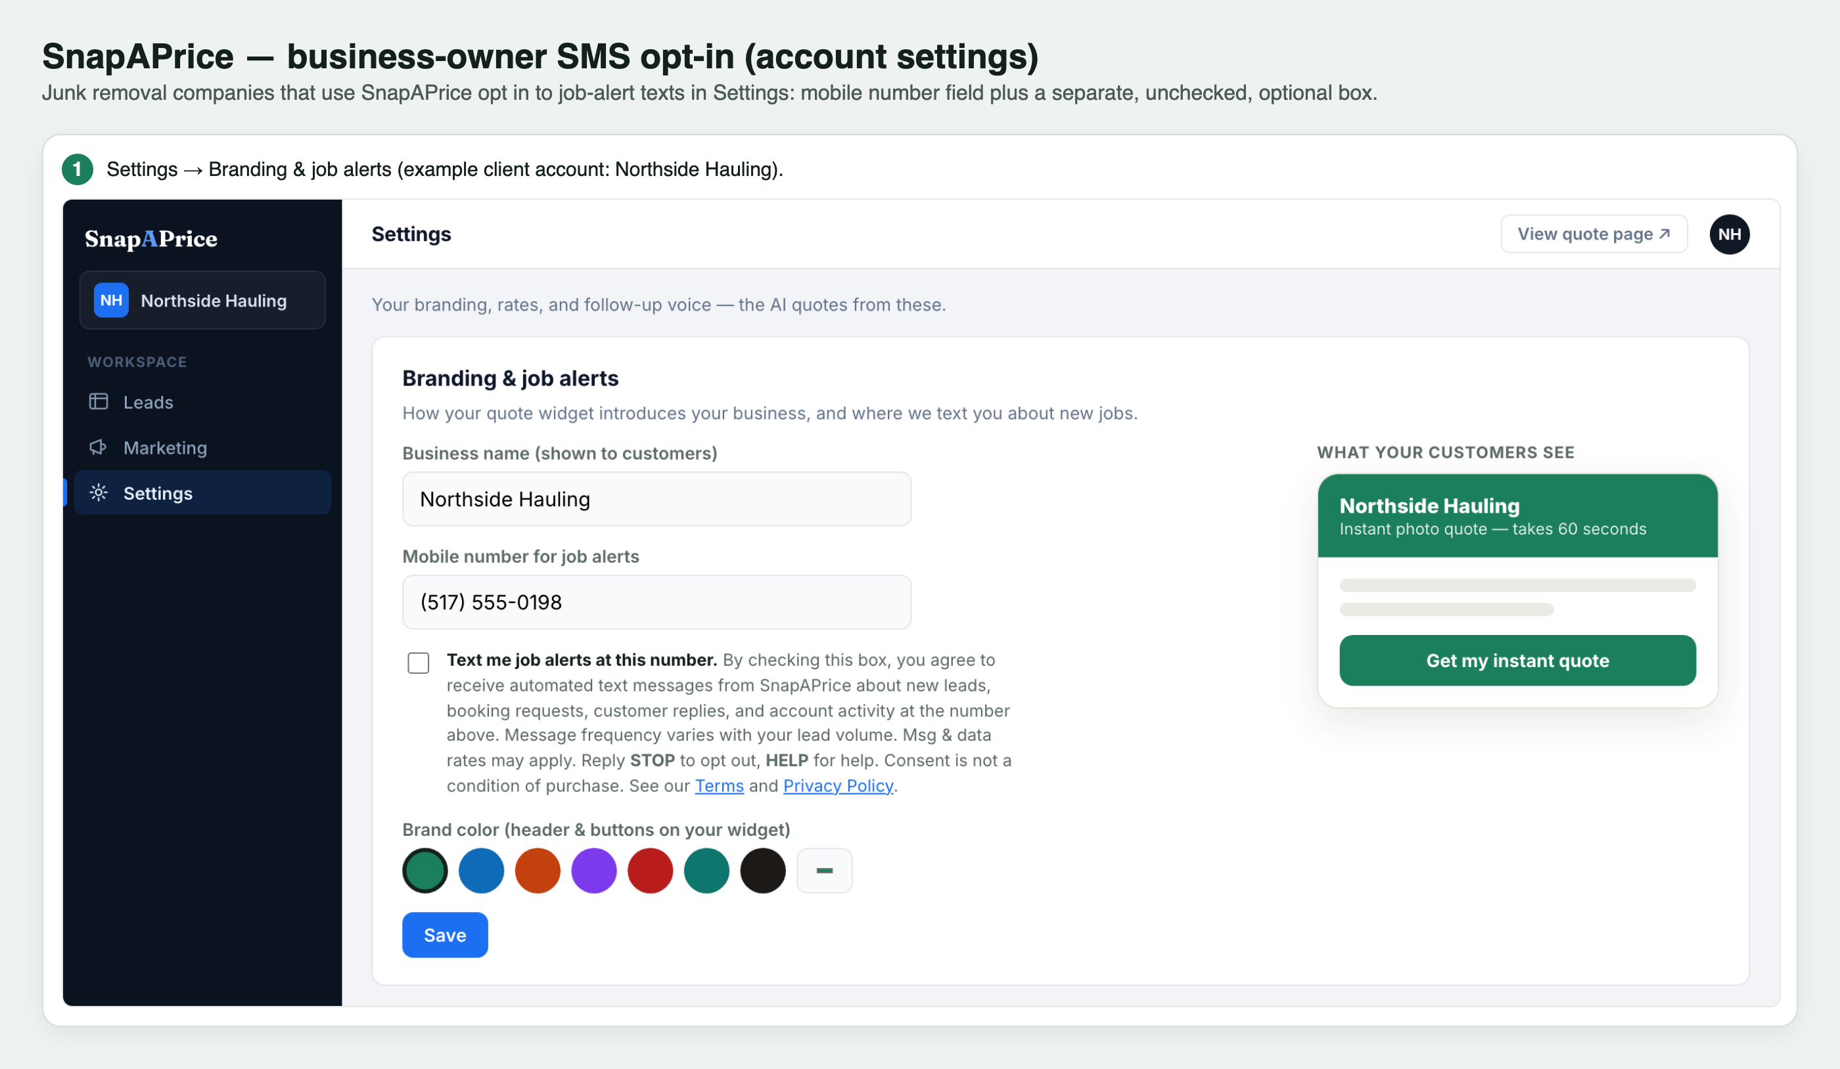This screenshot has width=1840, height=1069.
Task: Click the NH workspace badge icon
Action: [111, 301]
